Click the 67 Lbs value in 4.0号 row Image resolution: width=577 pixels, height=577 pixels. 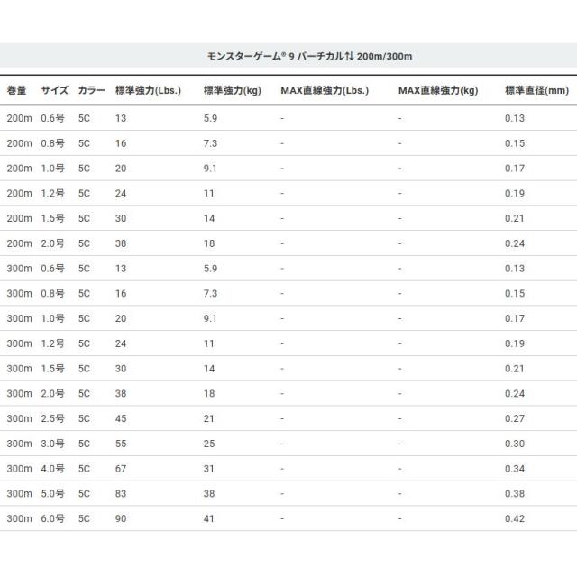pos(121,469)
